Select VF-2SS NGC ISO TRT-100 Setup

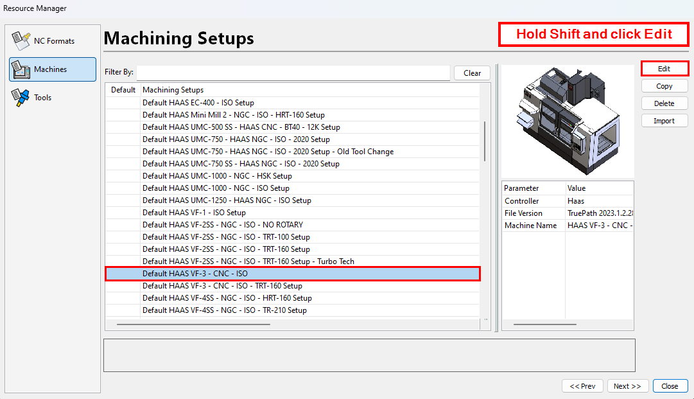click(293, 237)
